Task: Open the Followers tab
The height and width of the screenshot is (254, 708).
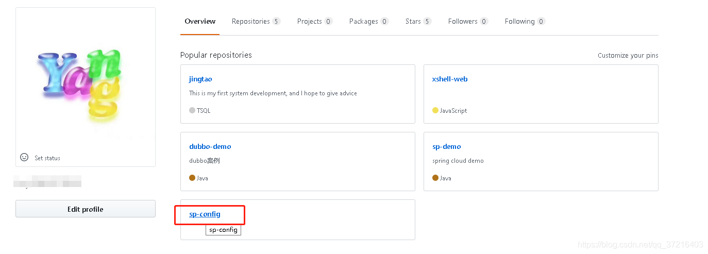Action: (468, 21)
